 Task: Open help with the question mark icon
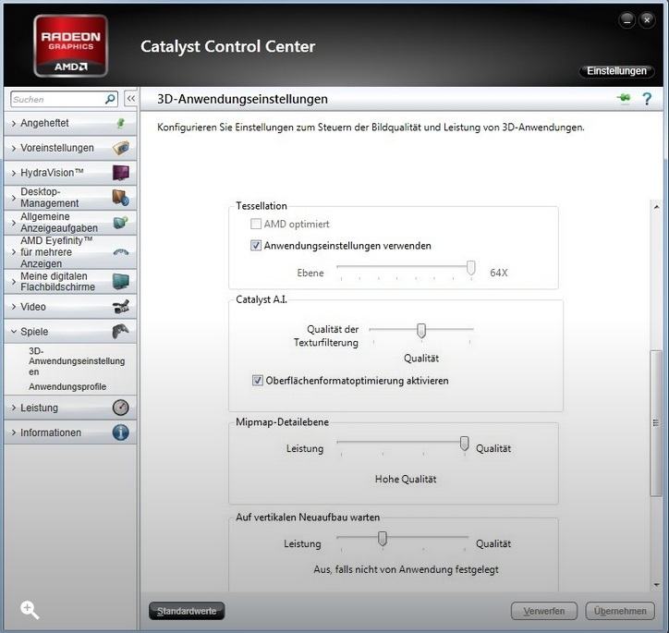pyautogui.click(x=647, y=99)
